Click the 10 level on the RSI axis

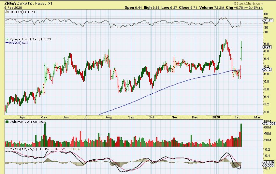266,32
